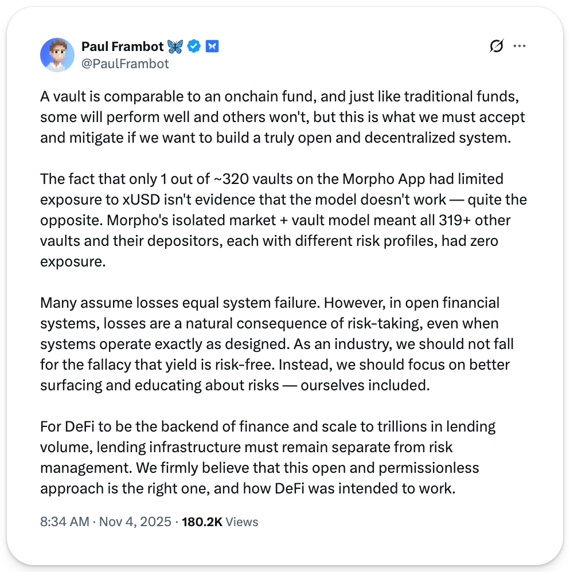Click the paragraph starting "The fact that only"

click(283, 221)
